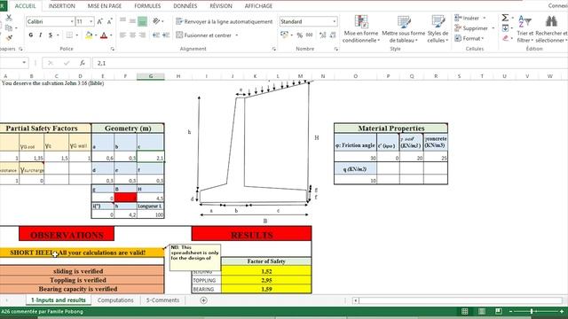Click the Format cells button
The width and height of the screenshot is (568, 319).
click(x=469, y=38)
